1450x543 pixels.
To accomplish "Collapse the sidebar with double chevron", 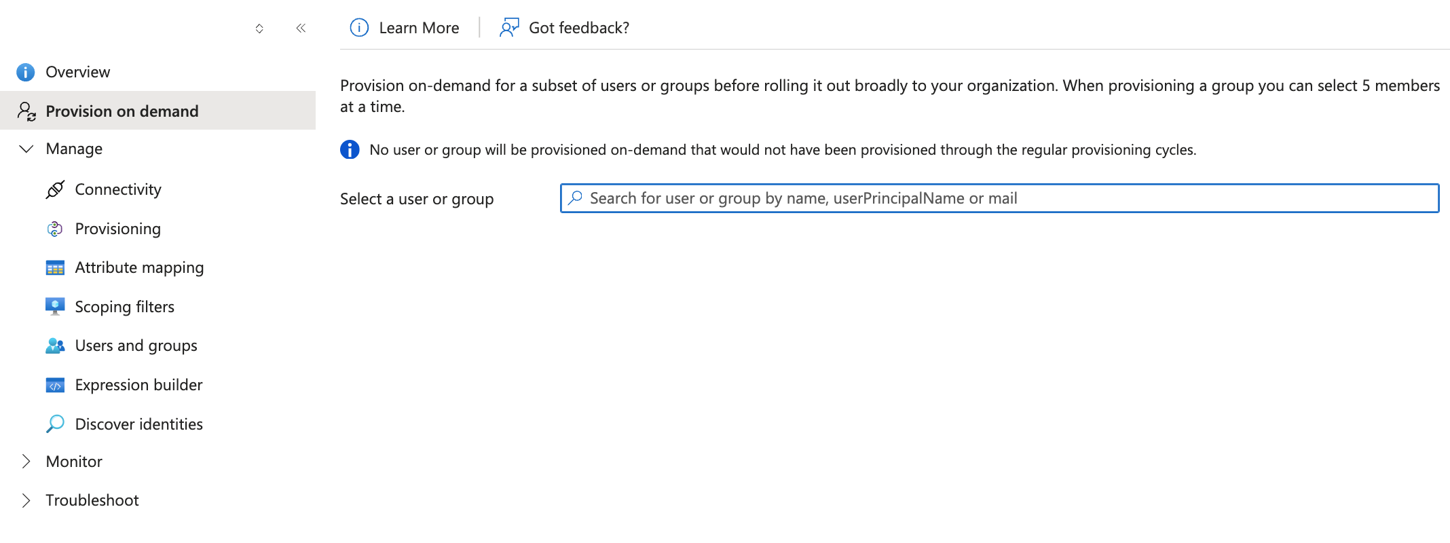I will pyautogui.click(x=301, y=28).
